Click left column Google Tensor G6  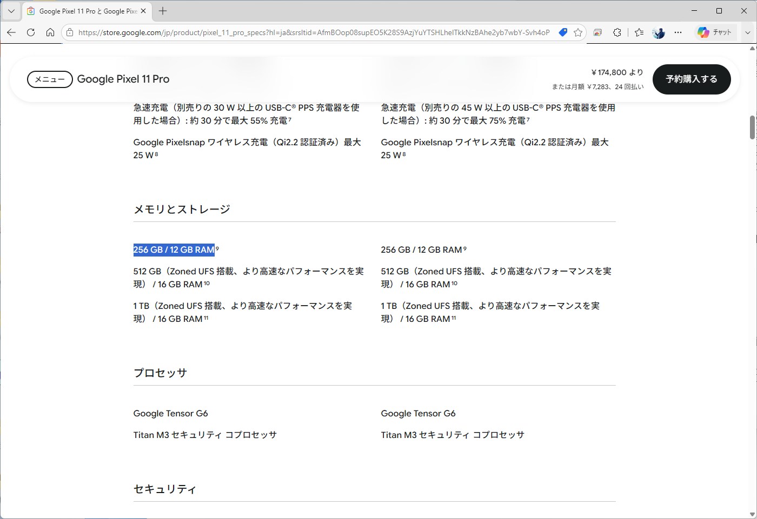[x=170, y=413]
